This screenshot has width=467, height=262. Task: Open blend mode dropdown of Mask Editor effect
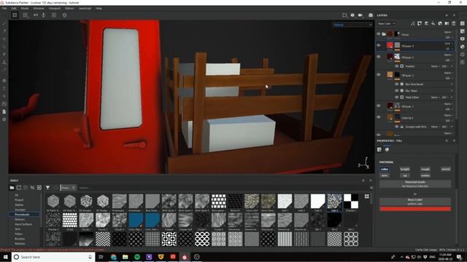[x=435, y=97]
